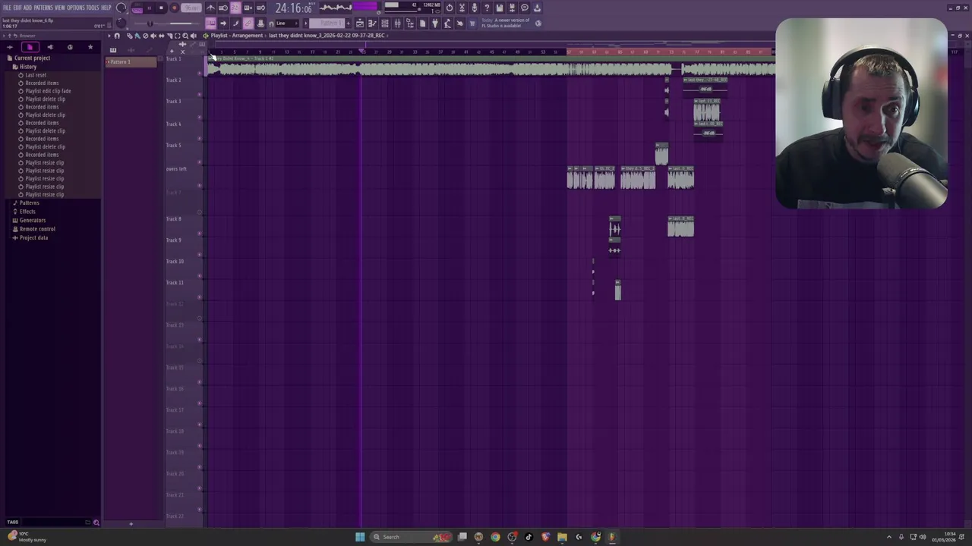
Task: Click the Windows Start button in taskbar
Action: 360,537
